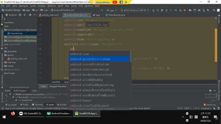Run the app with green run icon
The image size is (221, 124).
point(153,10)
